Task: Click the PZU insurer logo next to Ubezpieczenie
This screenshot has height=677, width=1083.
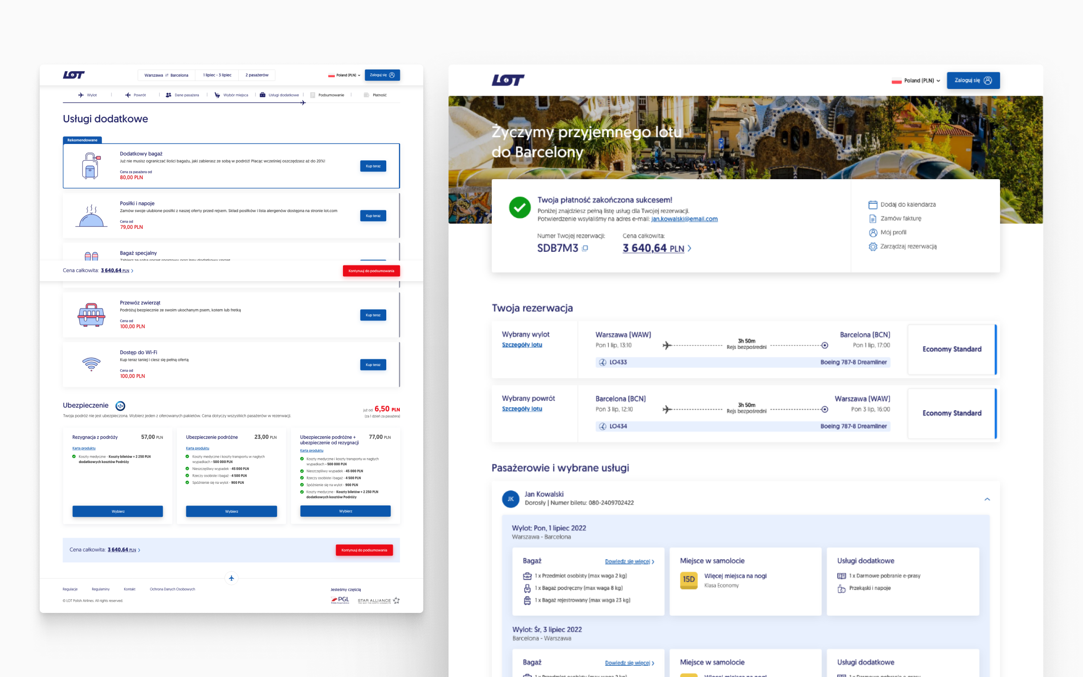Action: [120, 406]
